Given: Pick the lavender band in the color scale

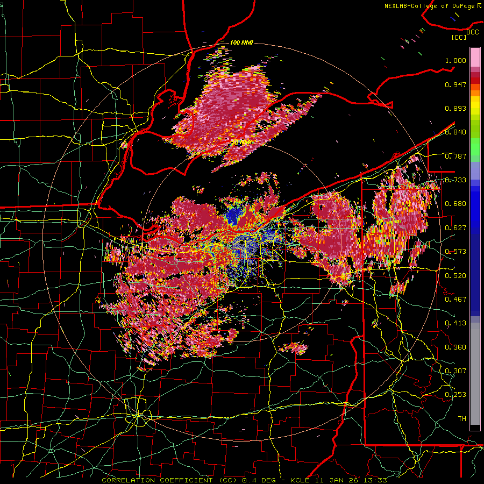Looking at the screenshot, I should (x=475, y=170).
